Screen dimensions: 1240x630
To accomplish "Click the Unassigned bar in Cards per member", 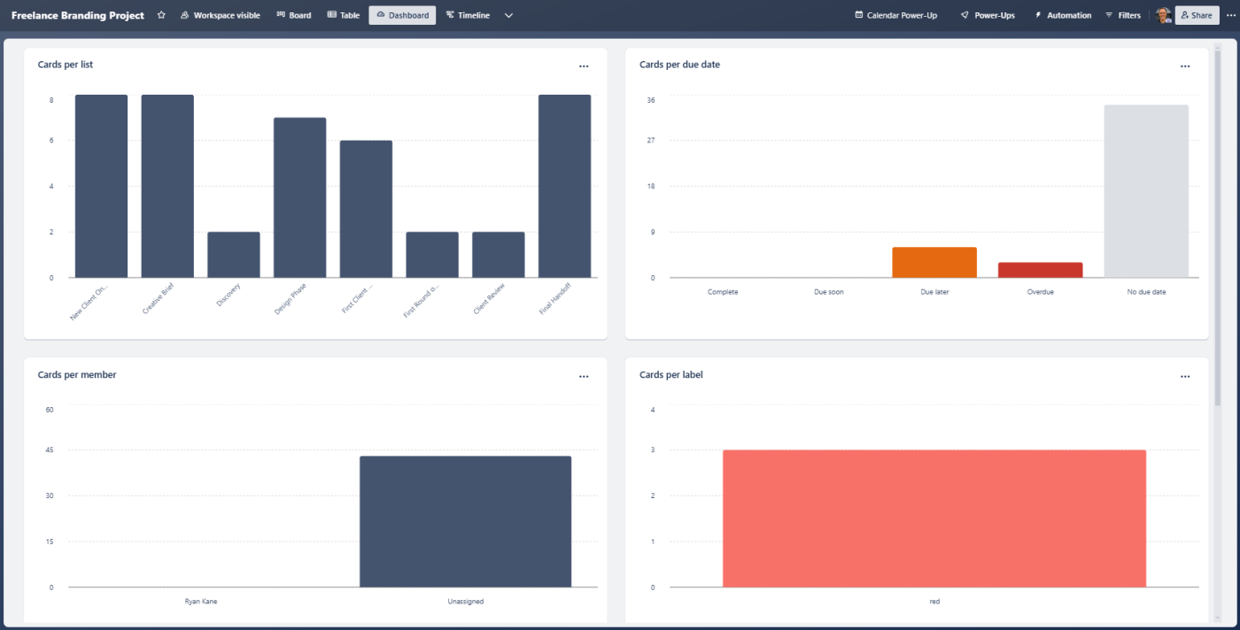I will tap(466, 521).
